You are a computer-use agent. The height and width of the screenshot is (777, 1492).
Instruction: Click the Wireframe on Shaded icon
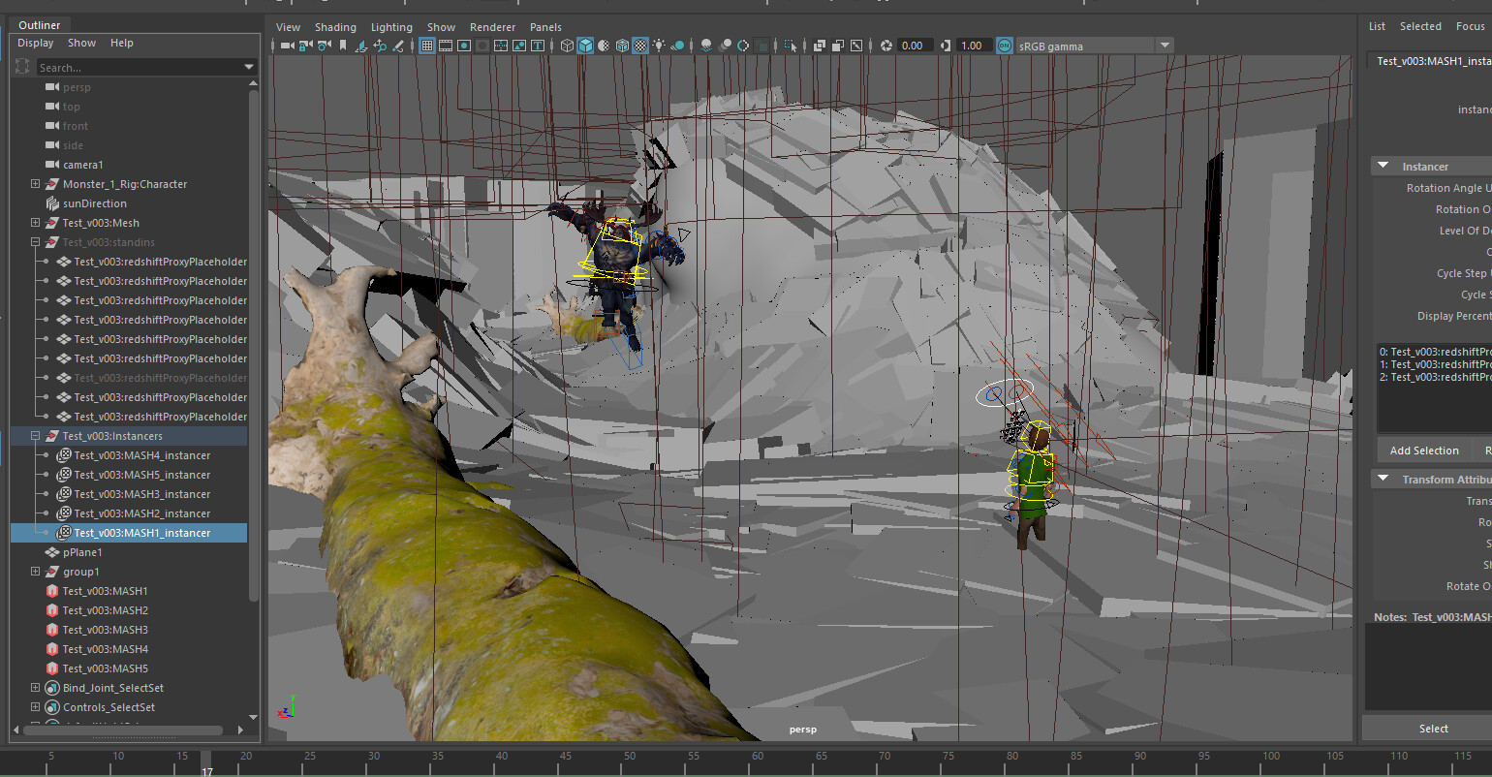622,46
